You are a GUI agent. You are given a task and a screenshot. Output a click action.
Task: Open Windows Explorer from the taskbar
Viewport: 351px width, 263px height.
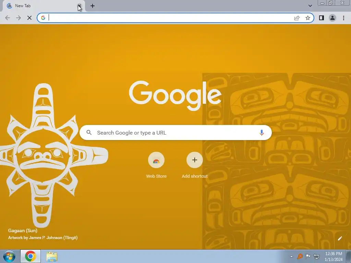tap(52, 256)
